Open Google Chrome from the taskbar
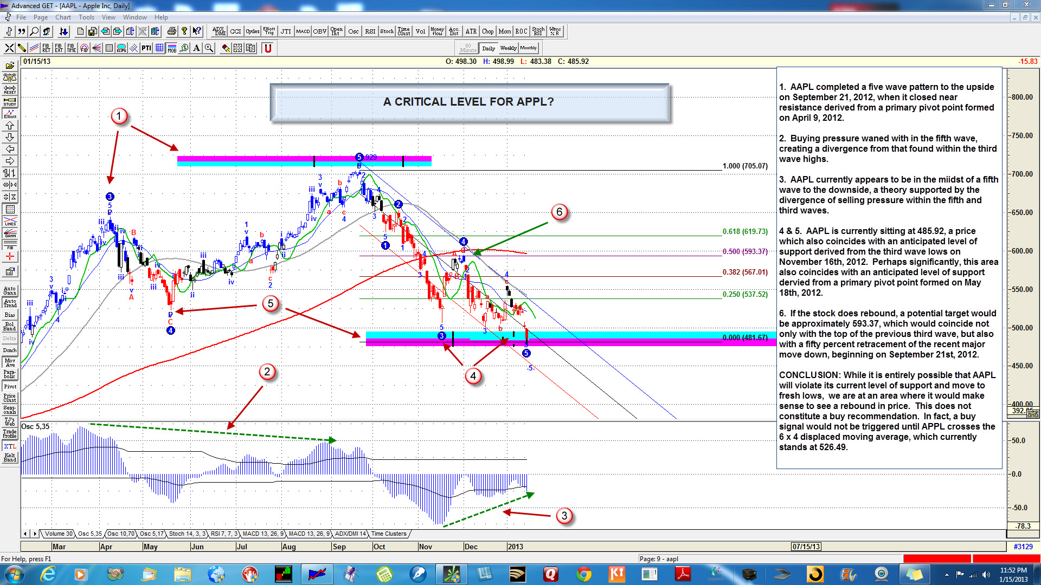 coord(583,574)
